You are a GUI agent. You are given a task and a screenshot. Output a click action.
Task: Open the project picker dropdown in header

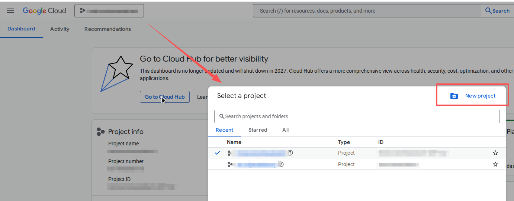(109, 11)
